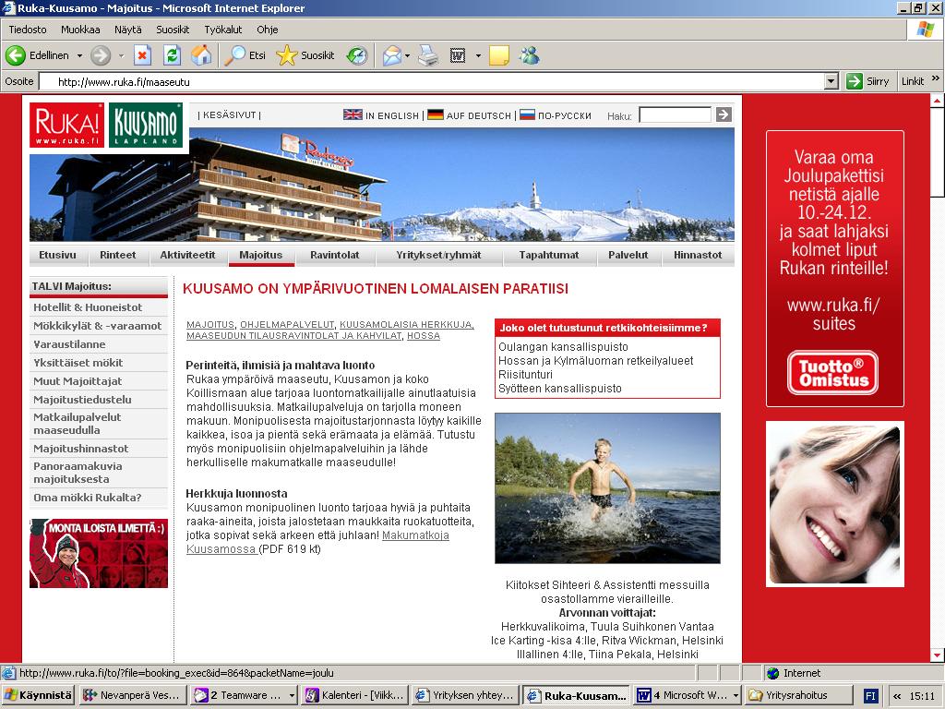This screenshot has height=709, width=945.
Task: Open the Käynnistä start button
Action: click(38, 695)
